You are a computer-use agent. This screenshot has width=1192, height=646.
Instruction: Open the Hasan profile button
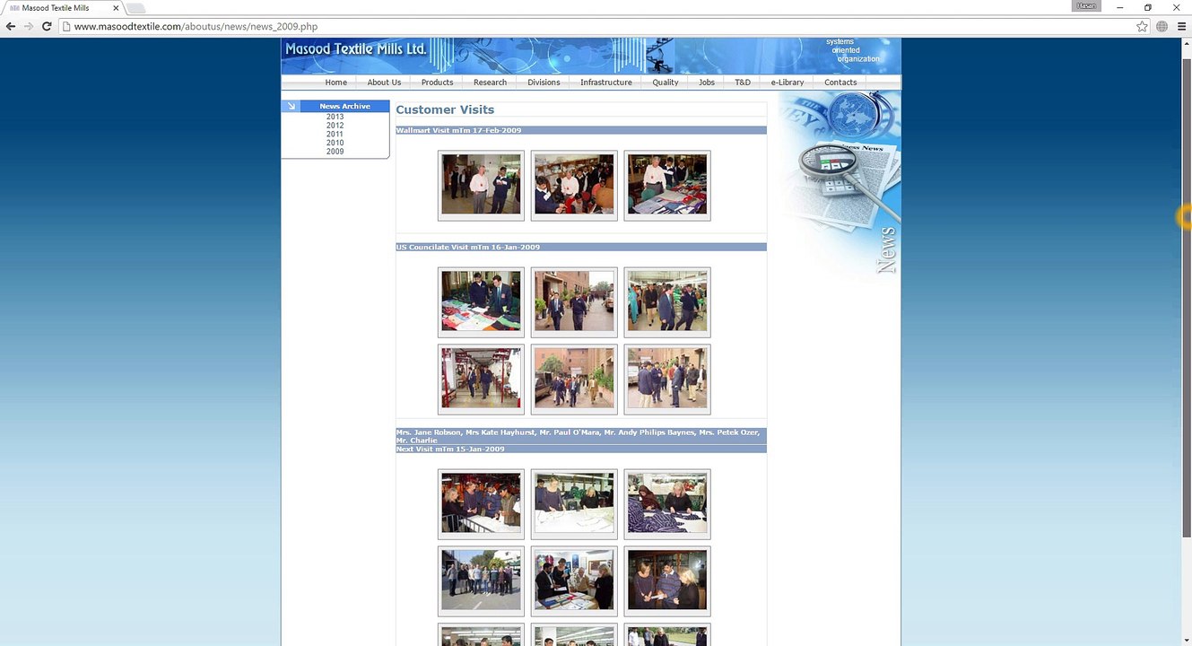coord(1086,6)
